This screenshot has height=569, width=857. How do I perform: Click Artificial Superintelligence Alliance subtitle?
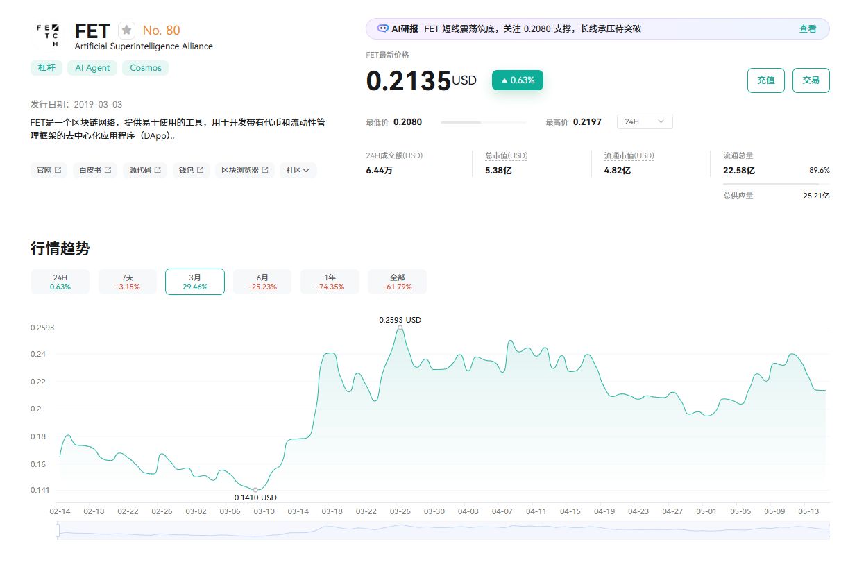[144, 46]
